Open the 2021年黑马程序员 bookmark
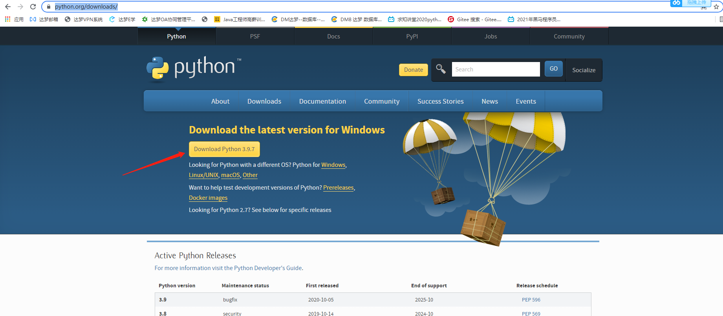Viewport: 723px width, 316px height. [x=534, y=19]
